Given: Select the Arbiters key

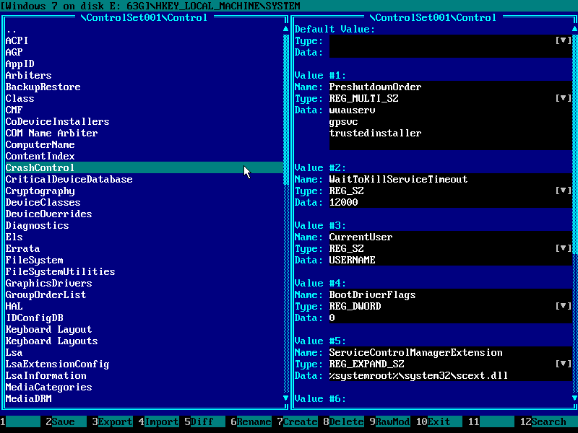Looking at the screenshot, I should (x=144, y=75).
